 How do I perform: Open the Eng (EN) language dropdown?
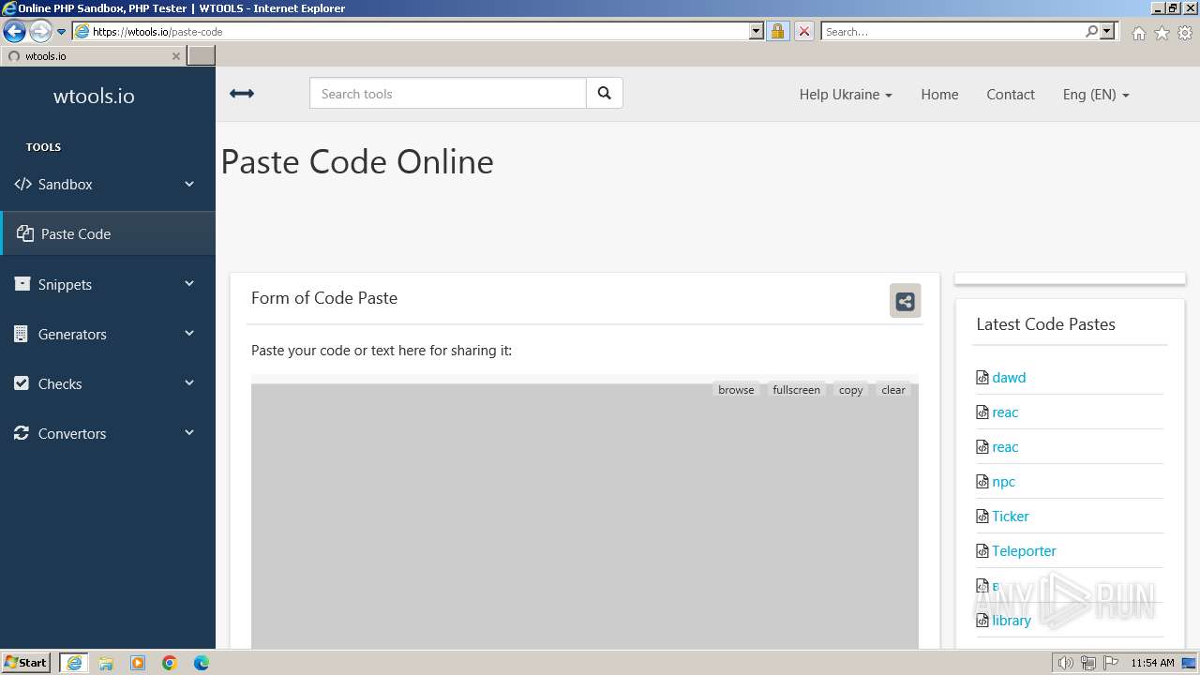tap(1096, 94)
